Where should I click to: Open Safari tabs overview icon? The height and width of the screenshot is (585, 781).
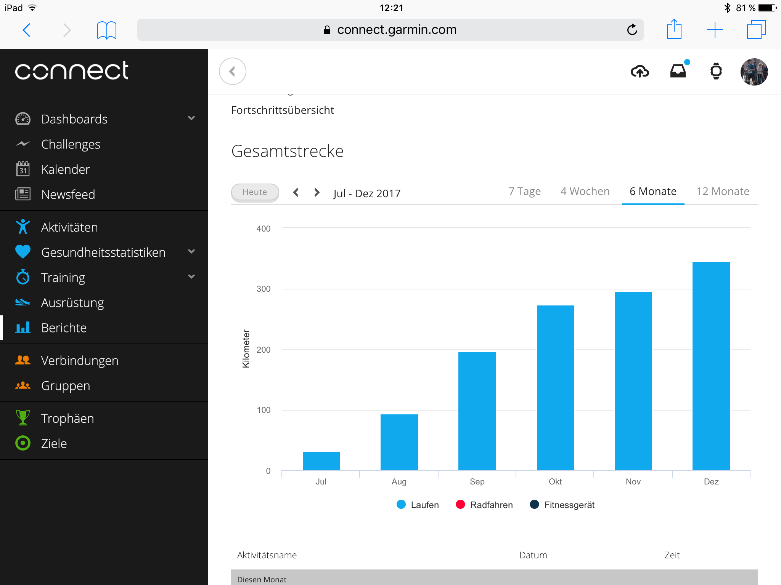tap(756, 30)
